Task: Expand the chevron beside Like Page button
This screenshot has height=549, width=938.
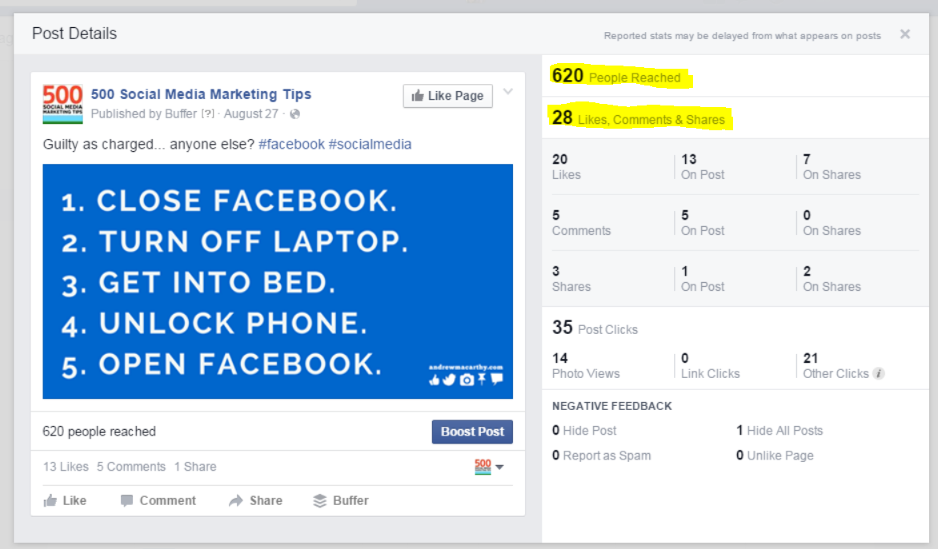Action: (x=507, y=91)
